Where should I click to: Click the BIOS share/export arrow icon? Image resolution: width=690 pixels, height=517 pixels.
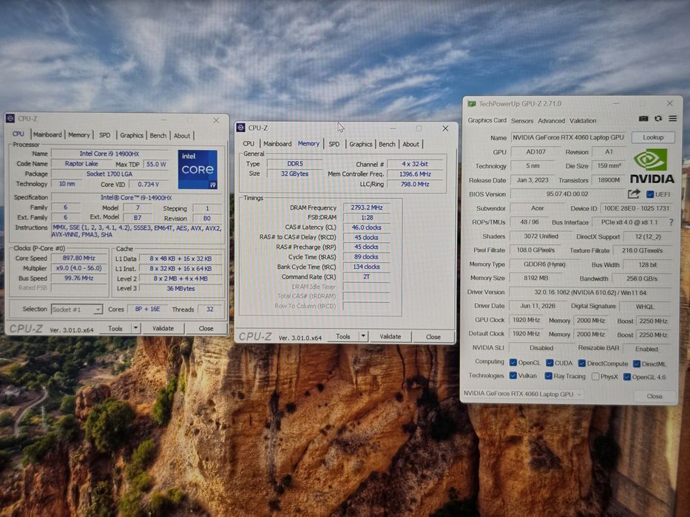[x=634, y=194]
